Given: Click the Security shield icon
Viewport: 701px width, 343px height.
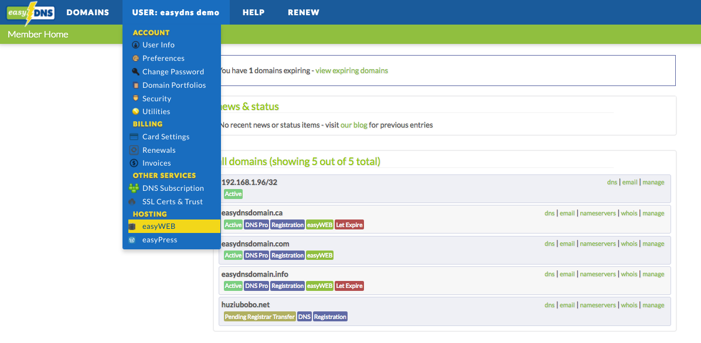Looking at the screenshot, I should point(135,98).
